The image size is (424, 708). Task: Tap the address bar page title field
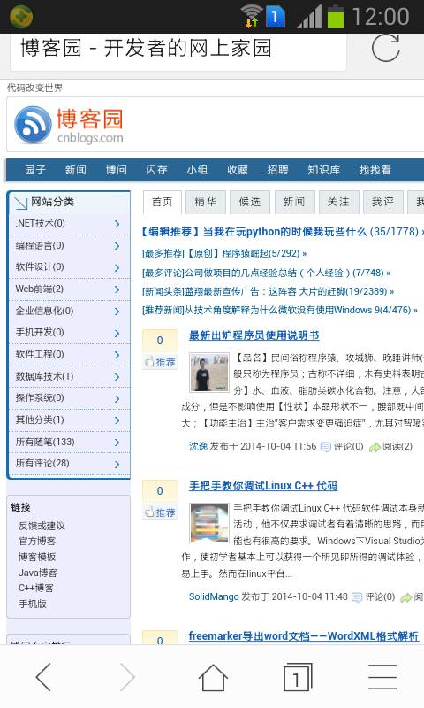pos(178,49)
